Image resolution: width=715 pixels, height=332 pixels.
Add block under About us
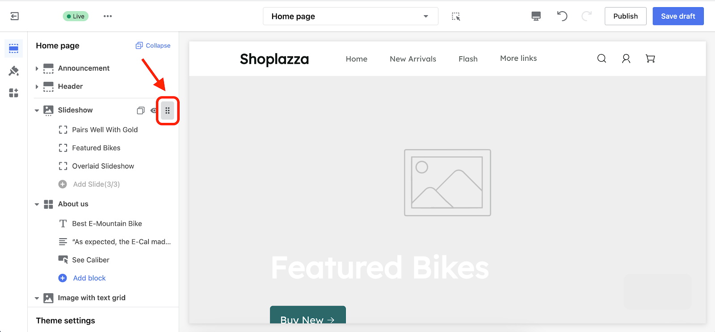89,278
